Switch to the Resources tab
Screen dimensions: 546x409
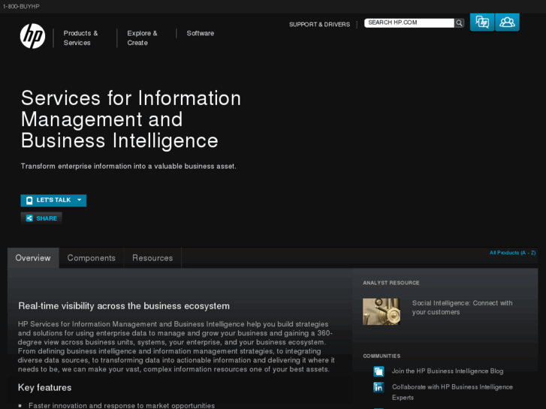point(152,258)
